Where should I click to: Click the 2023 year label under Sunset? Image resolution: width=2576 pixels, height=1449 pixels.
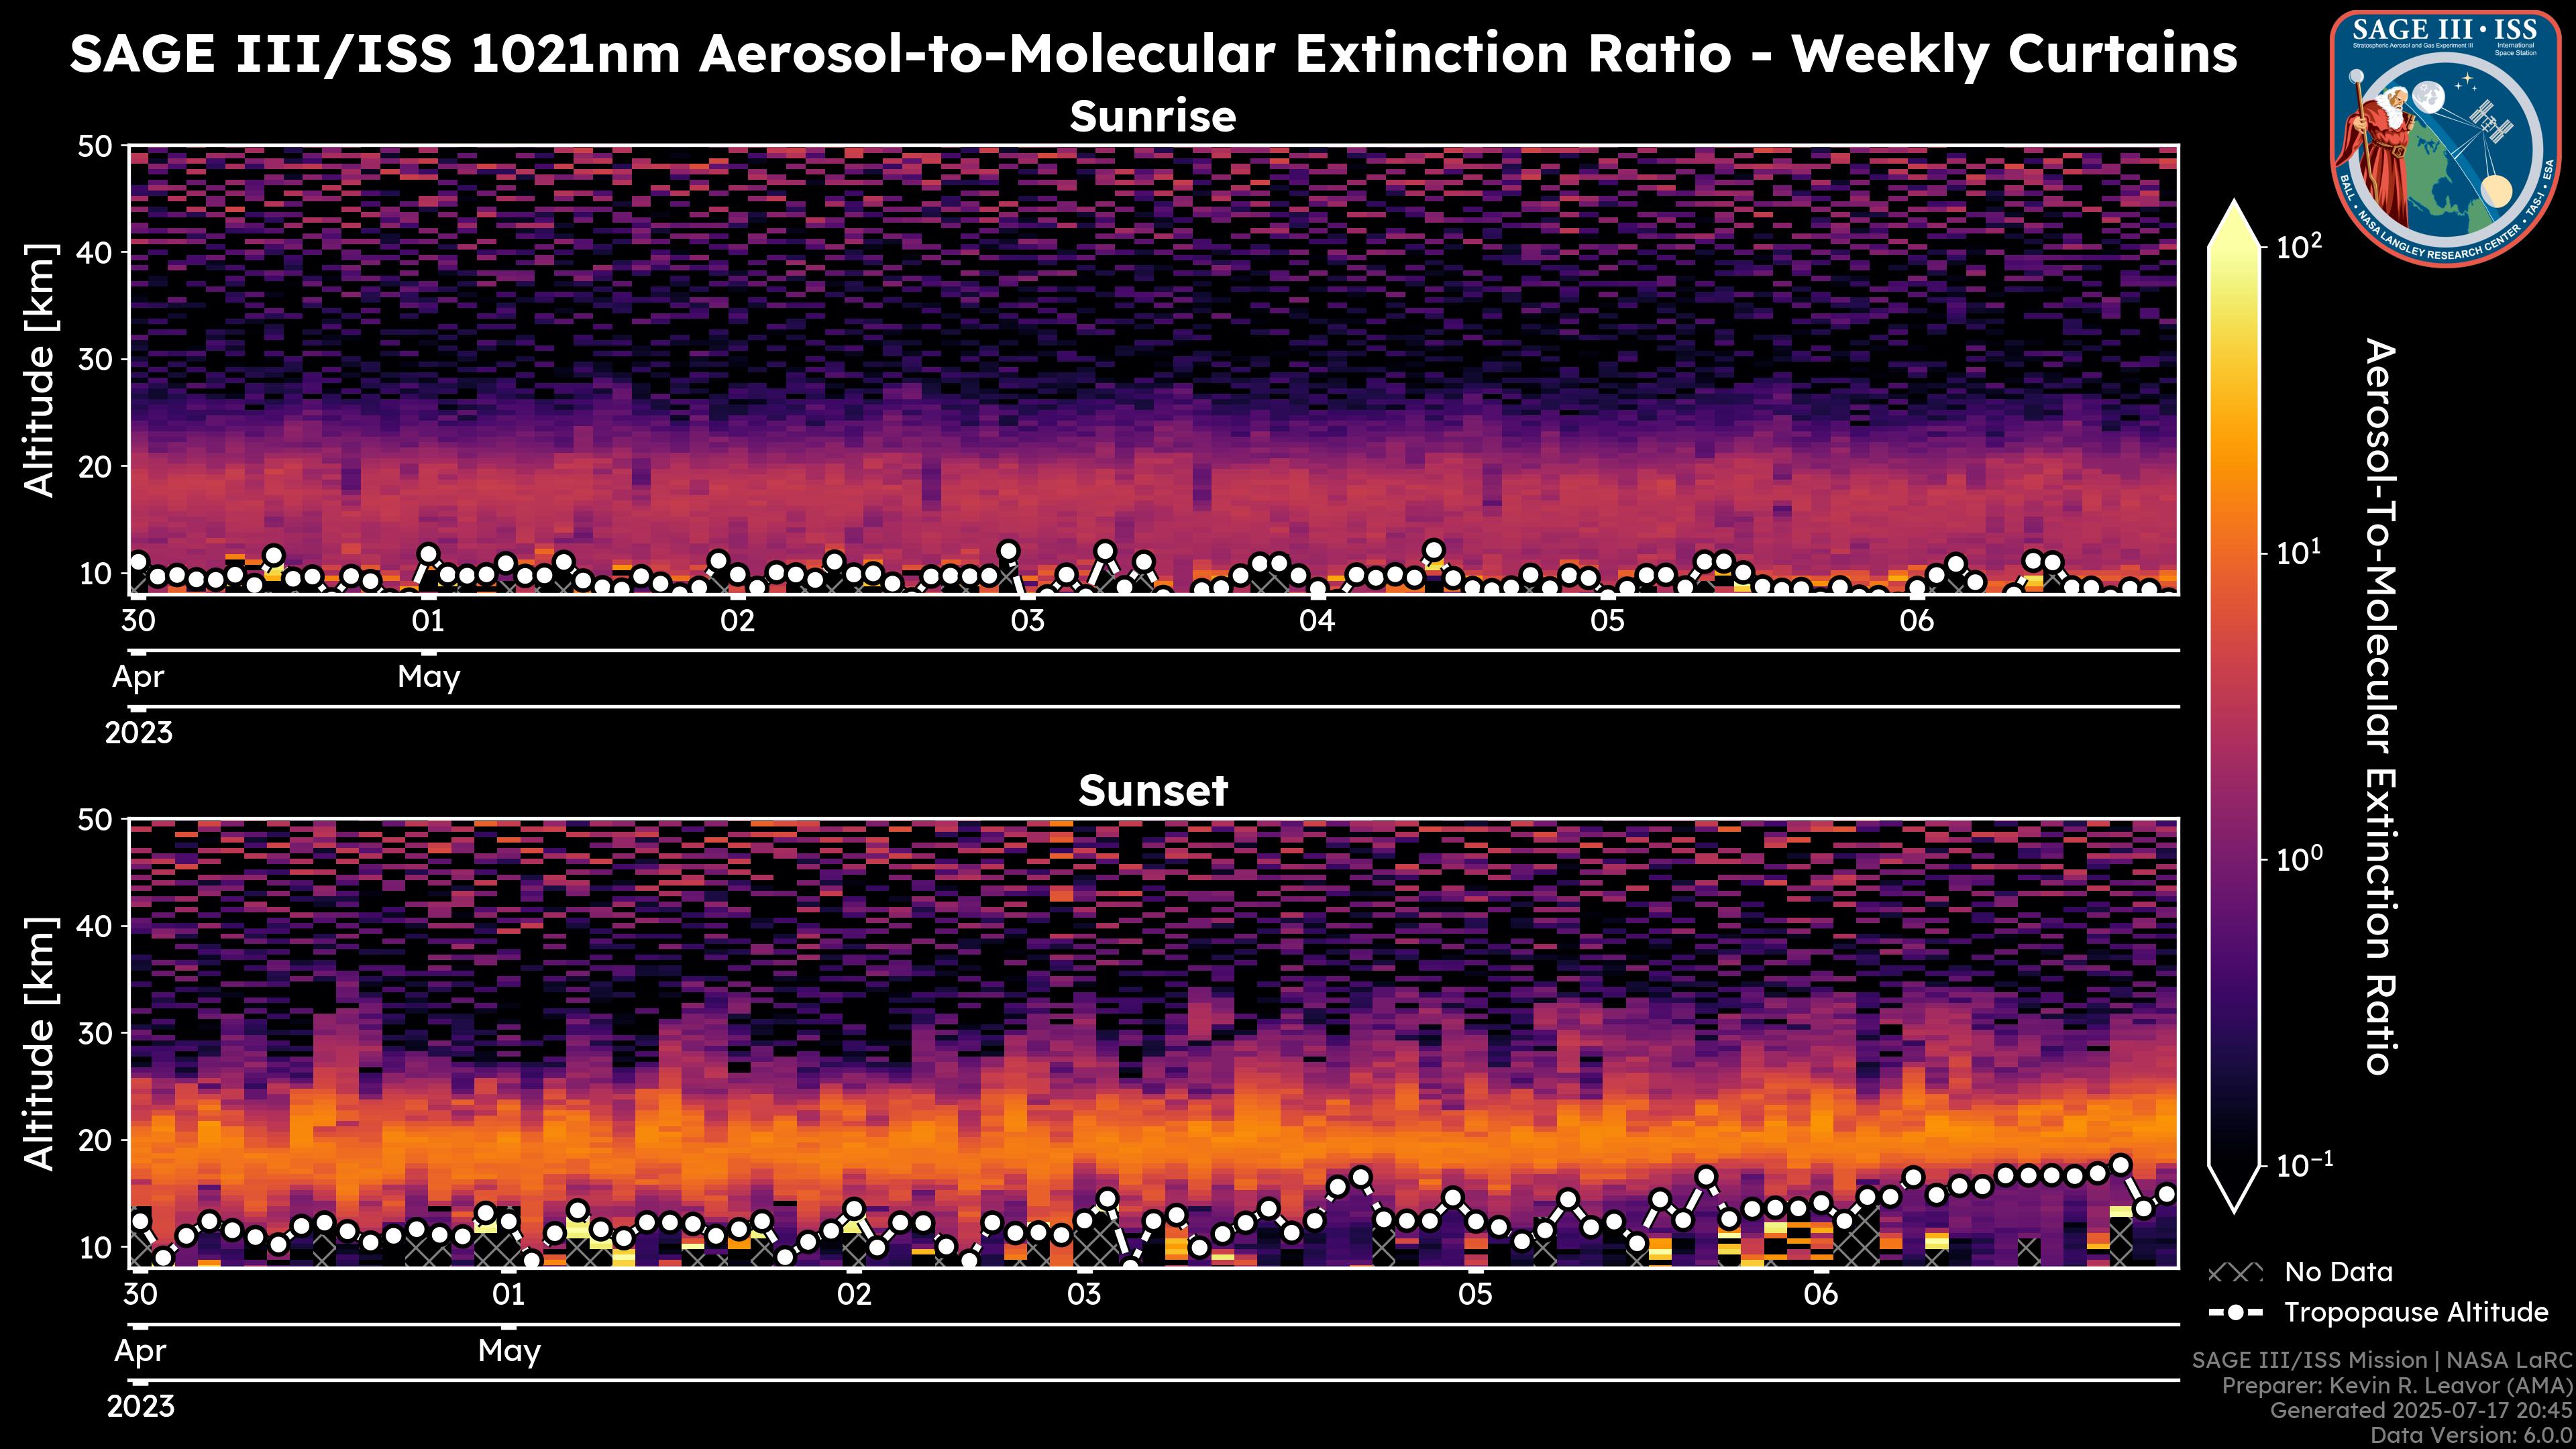click(140, 1407)
